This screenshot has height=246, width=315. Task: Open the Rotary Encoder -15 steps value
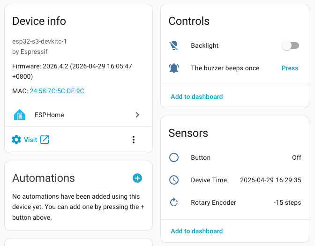(287, 202)
